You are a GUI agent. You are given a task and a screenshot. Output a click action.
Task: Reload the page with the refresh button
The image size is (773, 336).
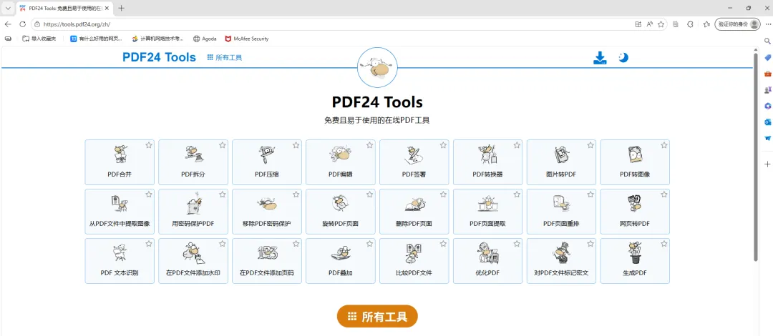(22, 24)
